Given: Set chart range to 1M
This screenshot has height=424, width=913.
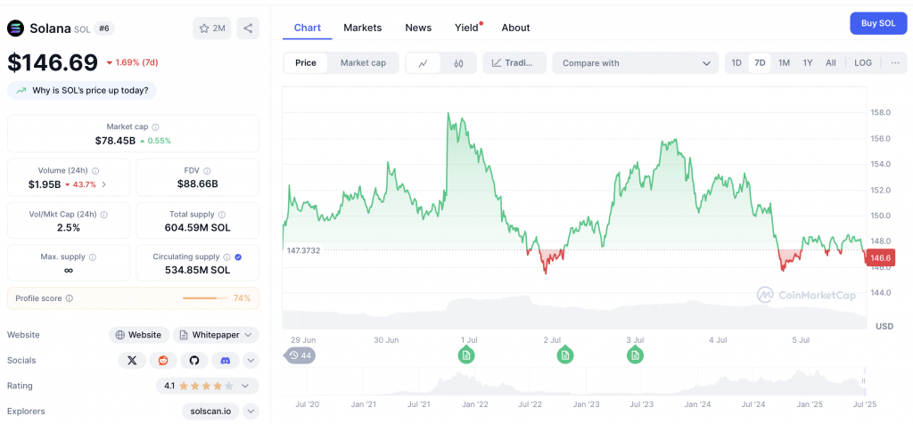Looking at the screenshot, I should pyautogui.click(x=785, y=63).
